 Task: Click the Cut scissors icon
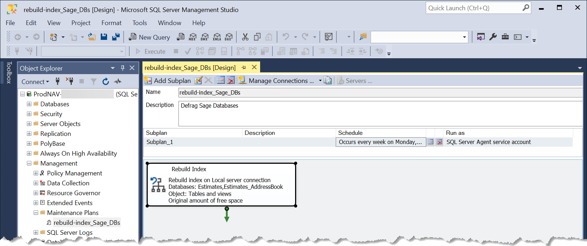coord(245,37)
